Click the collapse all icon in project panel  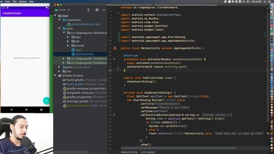click(89, 10)
